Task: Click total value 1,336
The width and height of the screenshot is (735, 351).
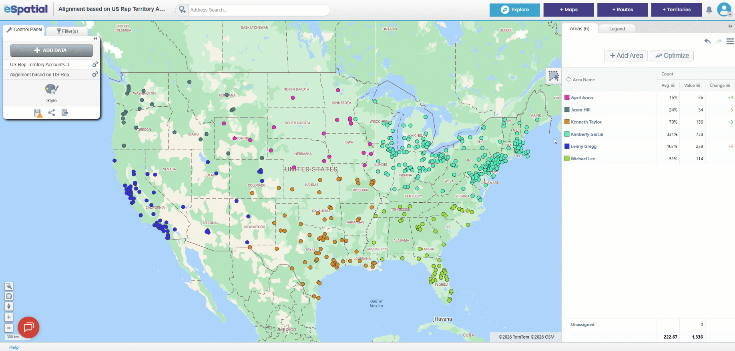Action: tap(697, 337)
